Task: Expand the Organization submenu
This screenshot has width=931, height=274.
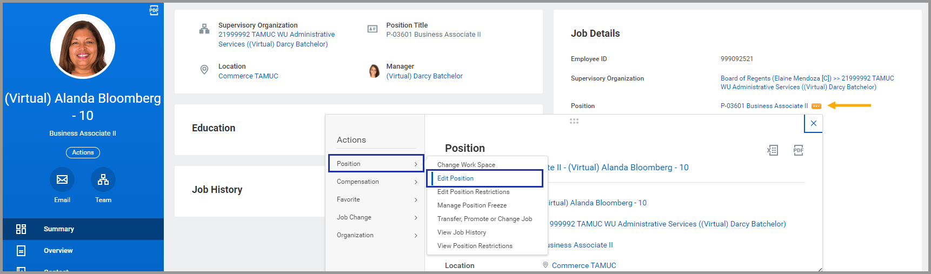Action: [376, 235]
